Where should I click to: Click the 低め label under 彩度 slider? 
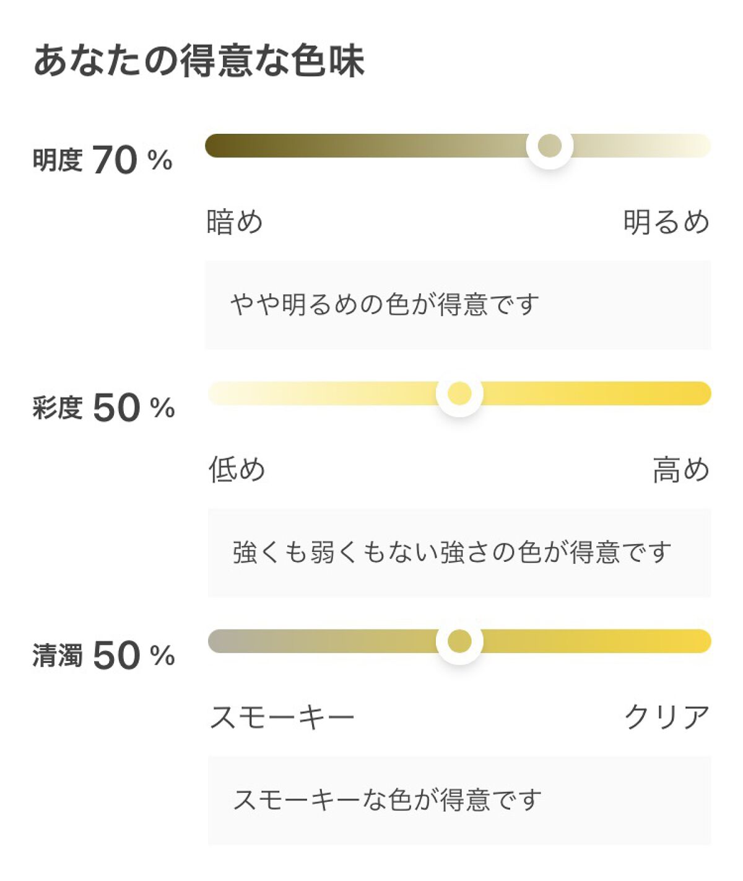237,469
